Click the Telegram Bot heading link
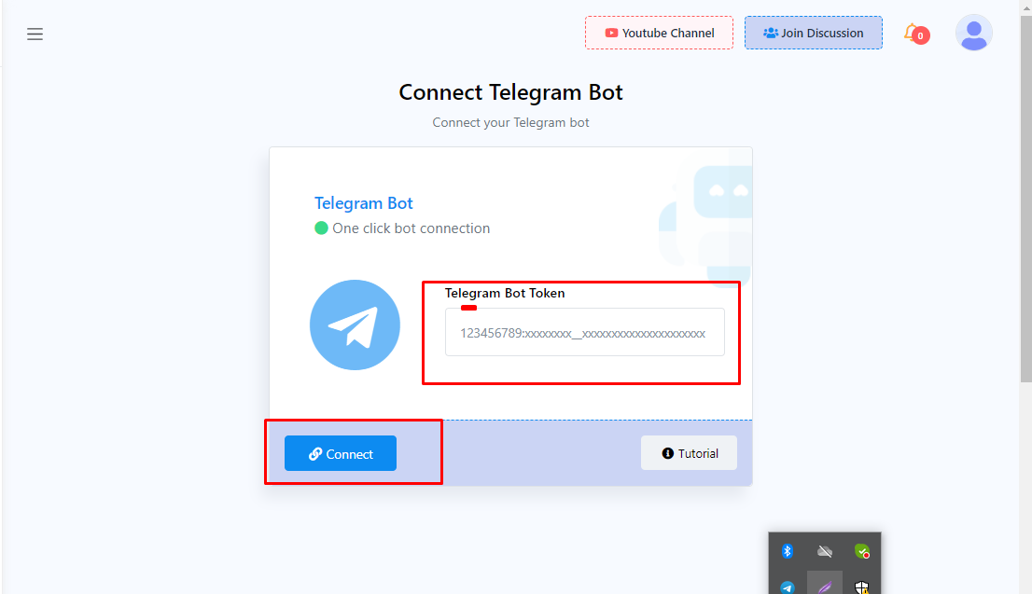The image size is (1032, 594). 363,203
